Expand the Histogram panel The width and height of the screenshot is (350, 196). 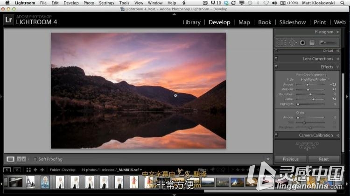(337, 32)
